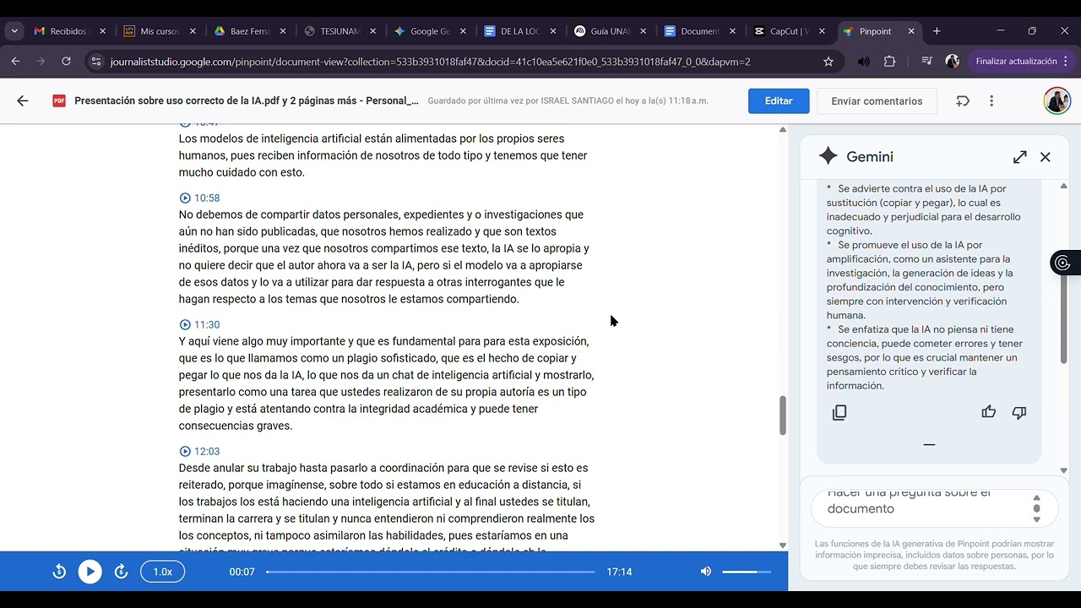Viewport: 1081px width, 608px height.
Task: Click the current time 00:07 label
Action: point(242,572)
